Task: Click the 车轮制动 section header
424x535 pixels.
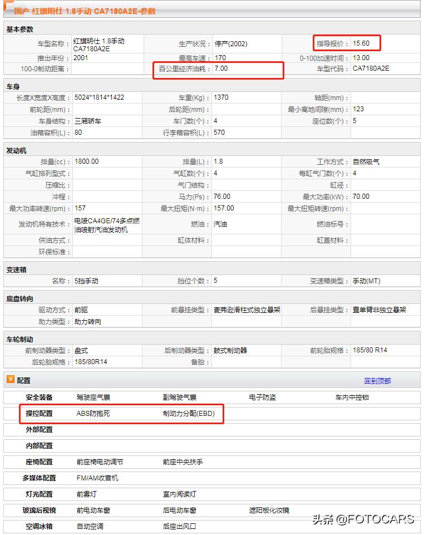Action: [20, 340]
